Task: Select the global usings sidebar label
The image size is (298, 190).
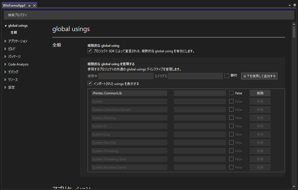Action: tap(18, 25)
